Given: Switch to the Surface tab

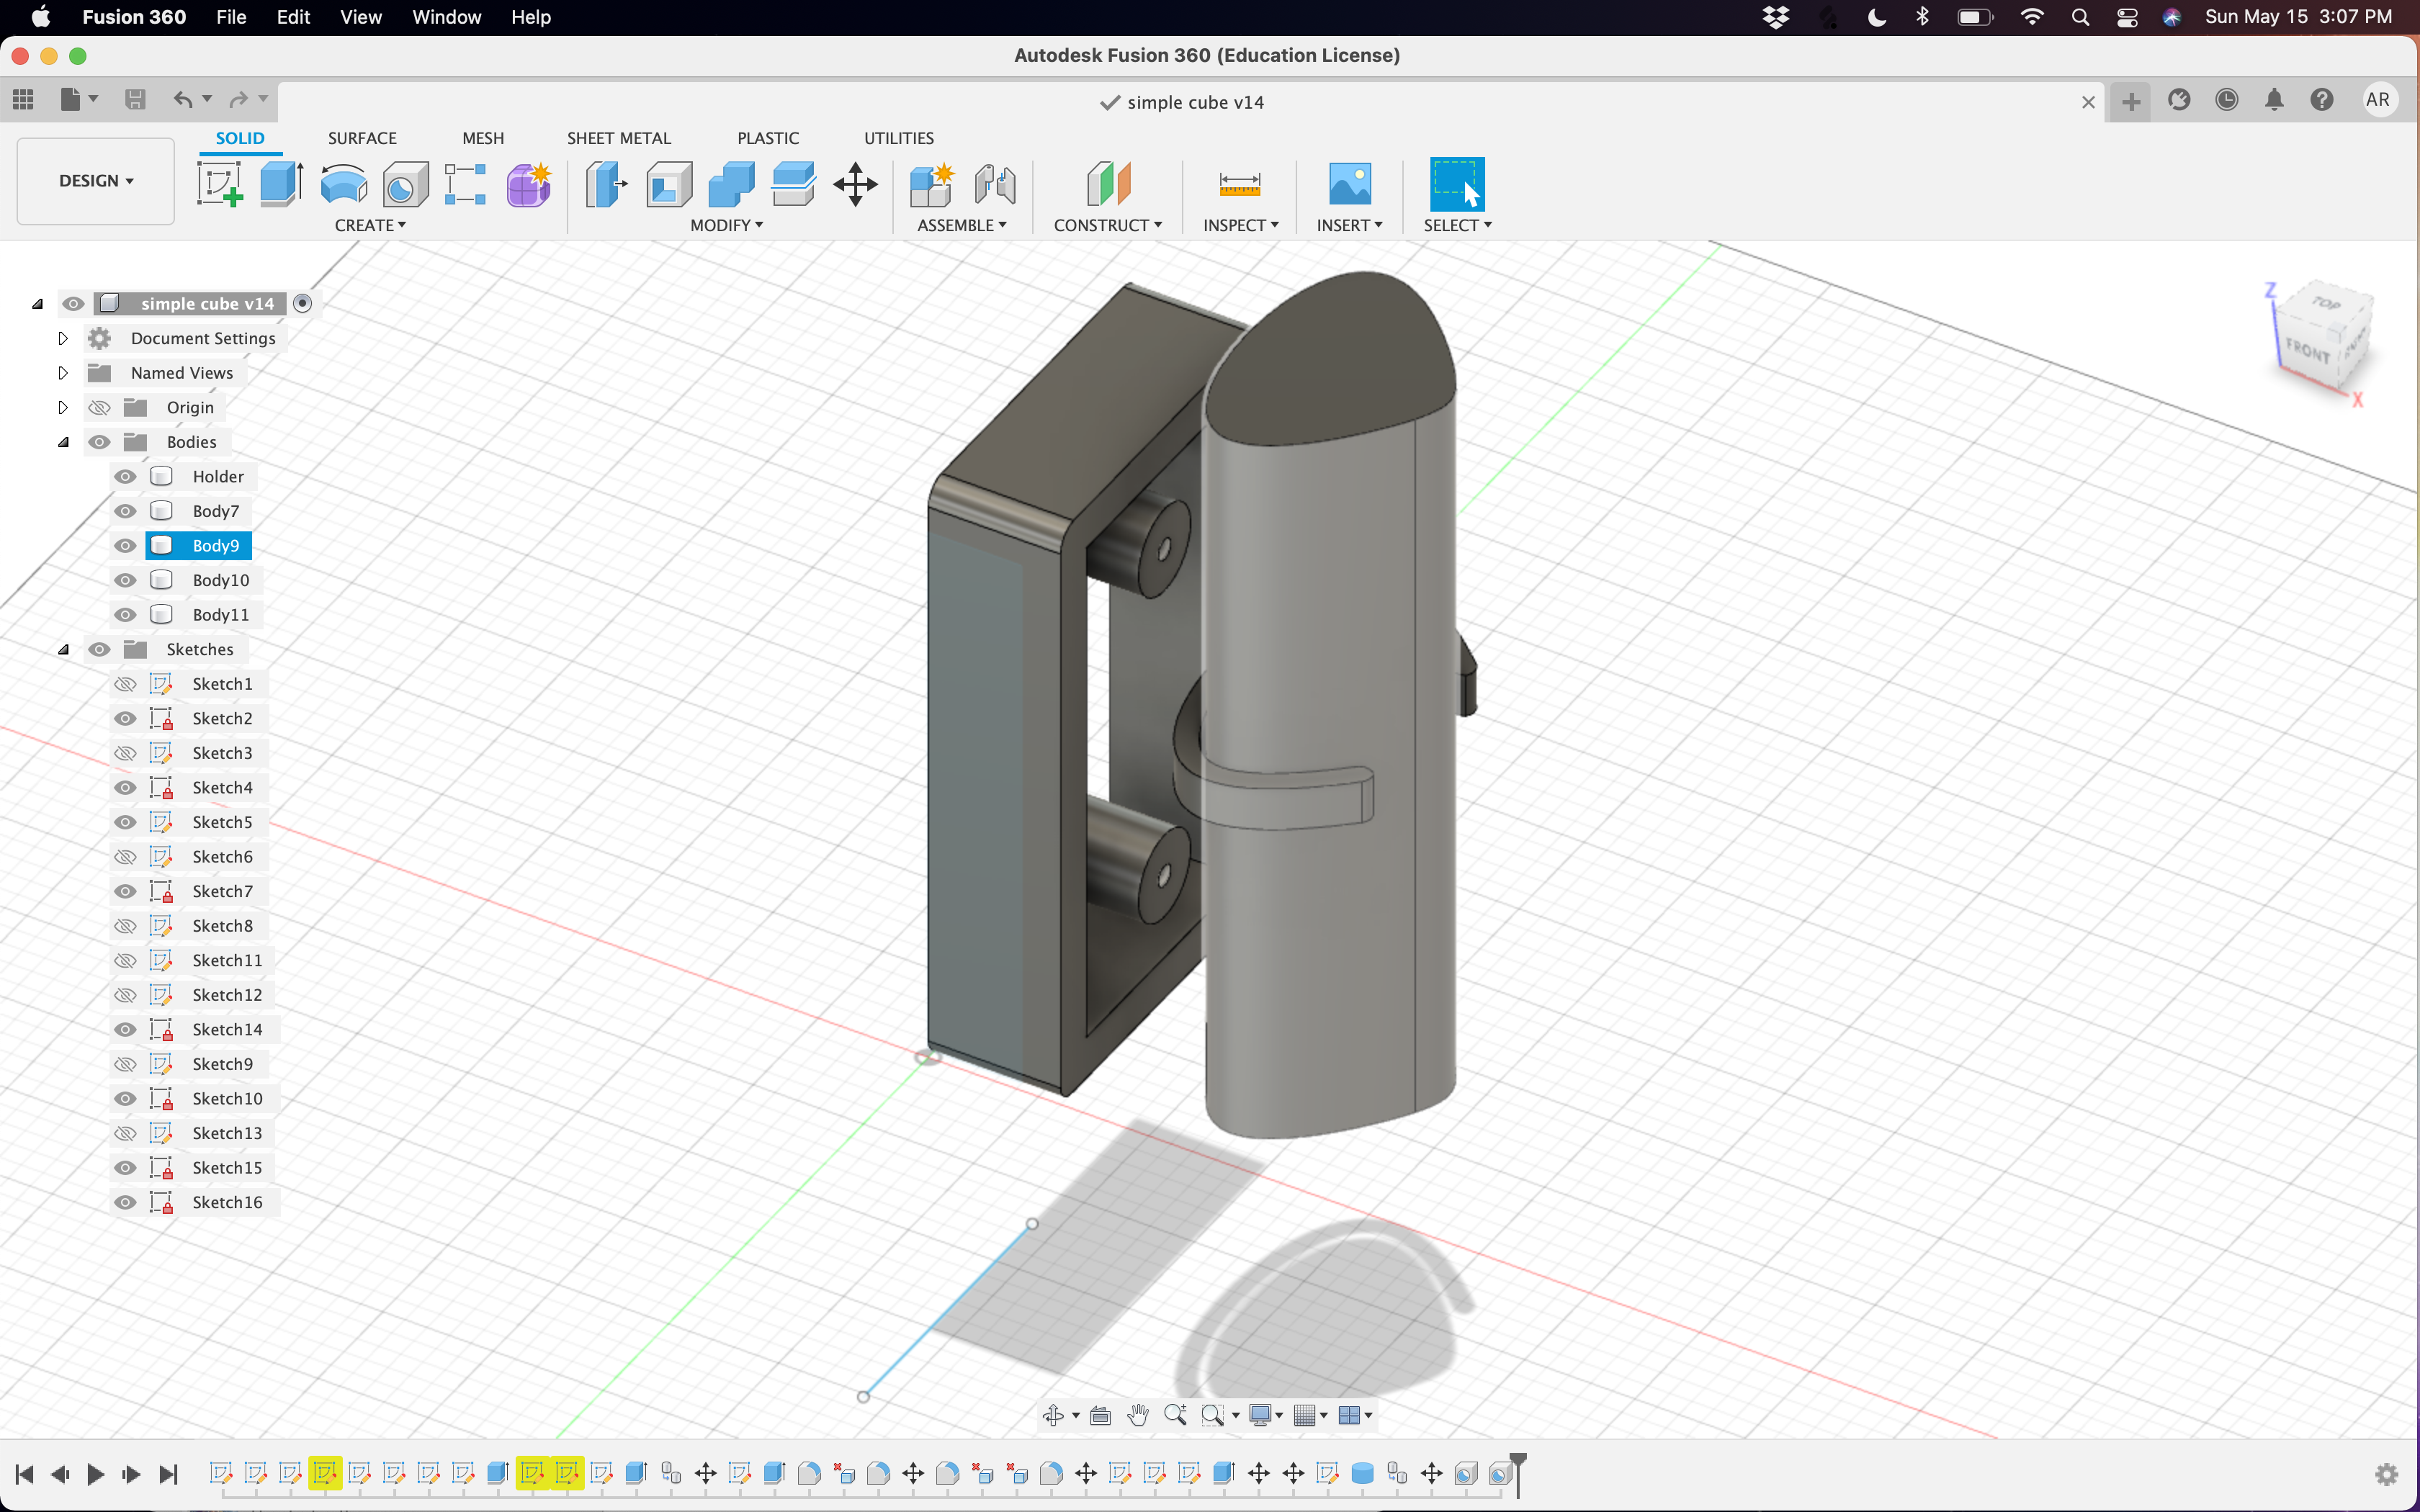Looking at the screenshot, I should tap(361, 138).
